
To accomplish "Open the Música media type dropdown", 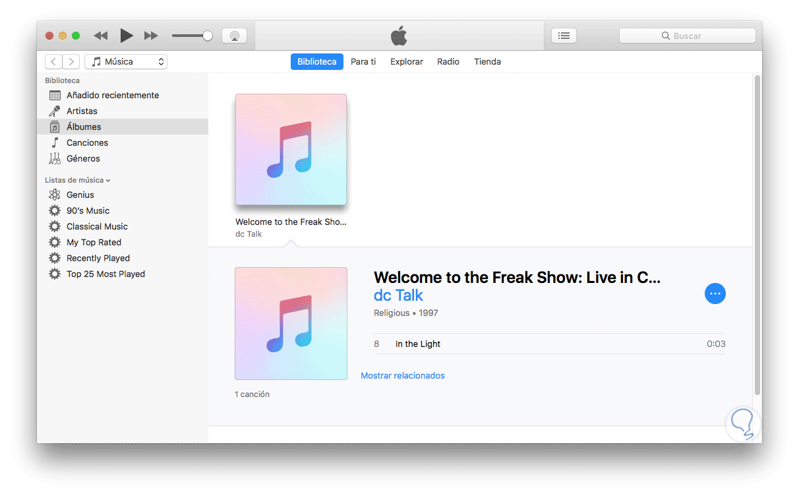I will pos(126,61).
